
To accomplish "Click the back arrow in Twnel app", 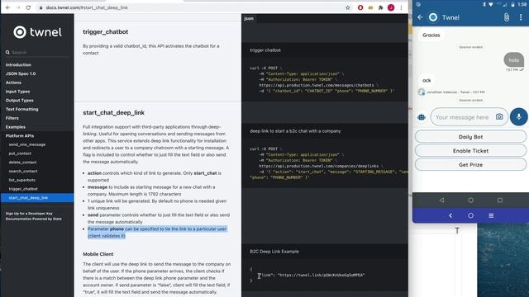I will tap(420, 17).
